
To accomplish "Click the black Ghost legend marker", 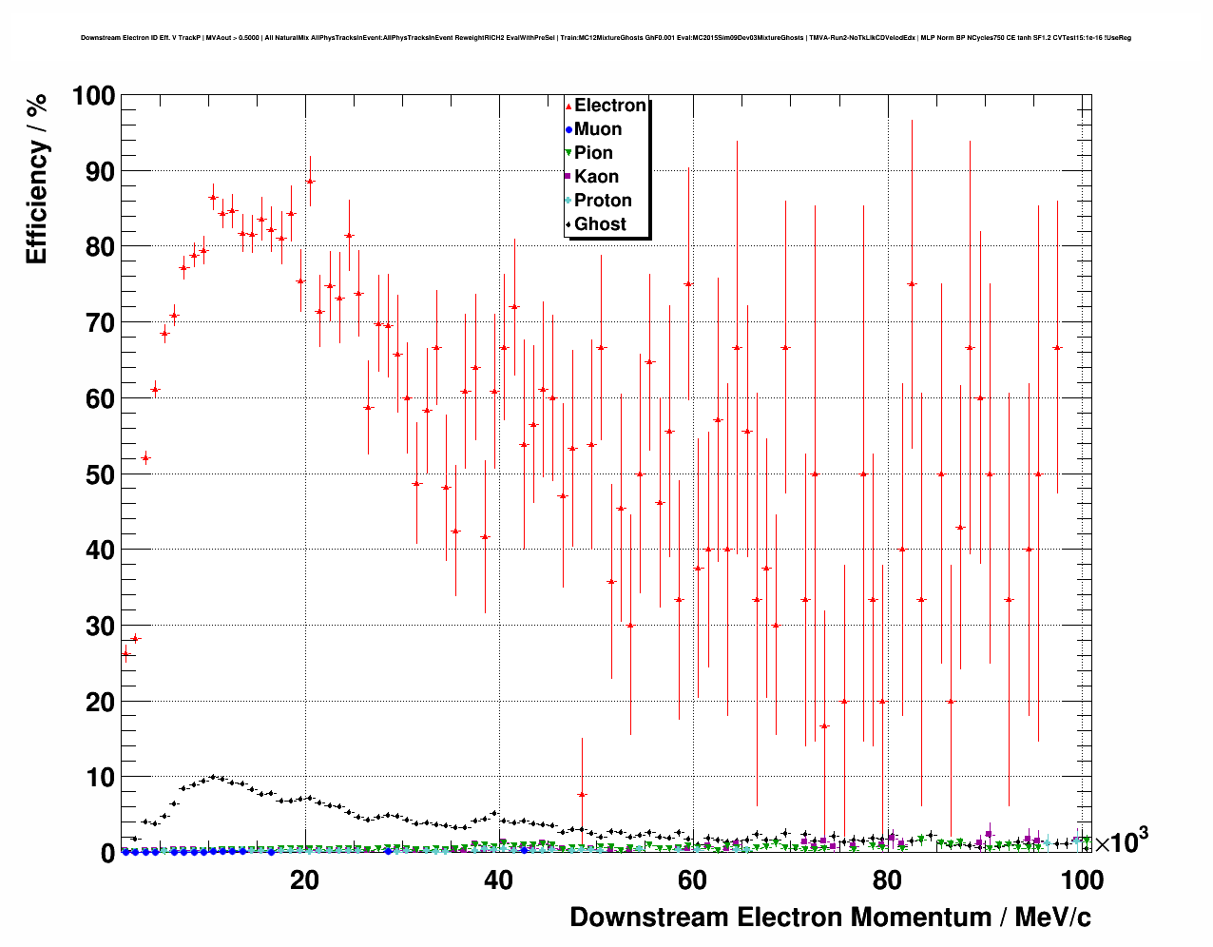I will click(x=568, y=224).
